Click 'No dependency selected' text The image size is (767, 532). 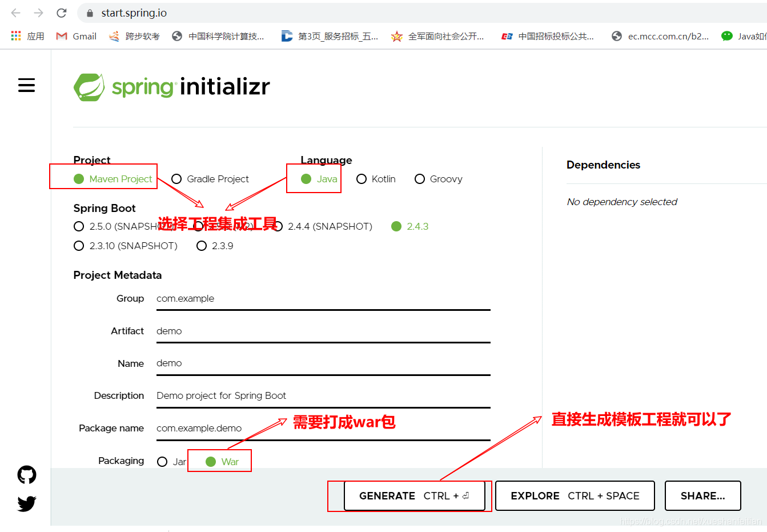tap(622, 202)
